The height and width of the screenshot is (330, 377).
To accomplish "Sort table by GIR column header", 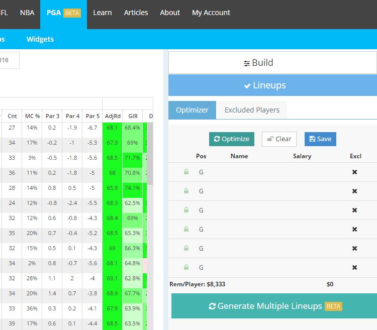I will tap(133, 116).
